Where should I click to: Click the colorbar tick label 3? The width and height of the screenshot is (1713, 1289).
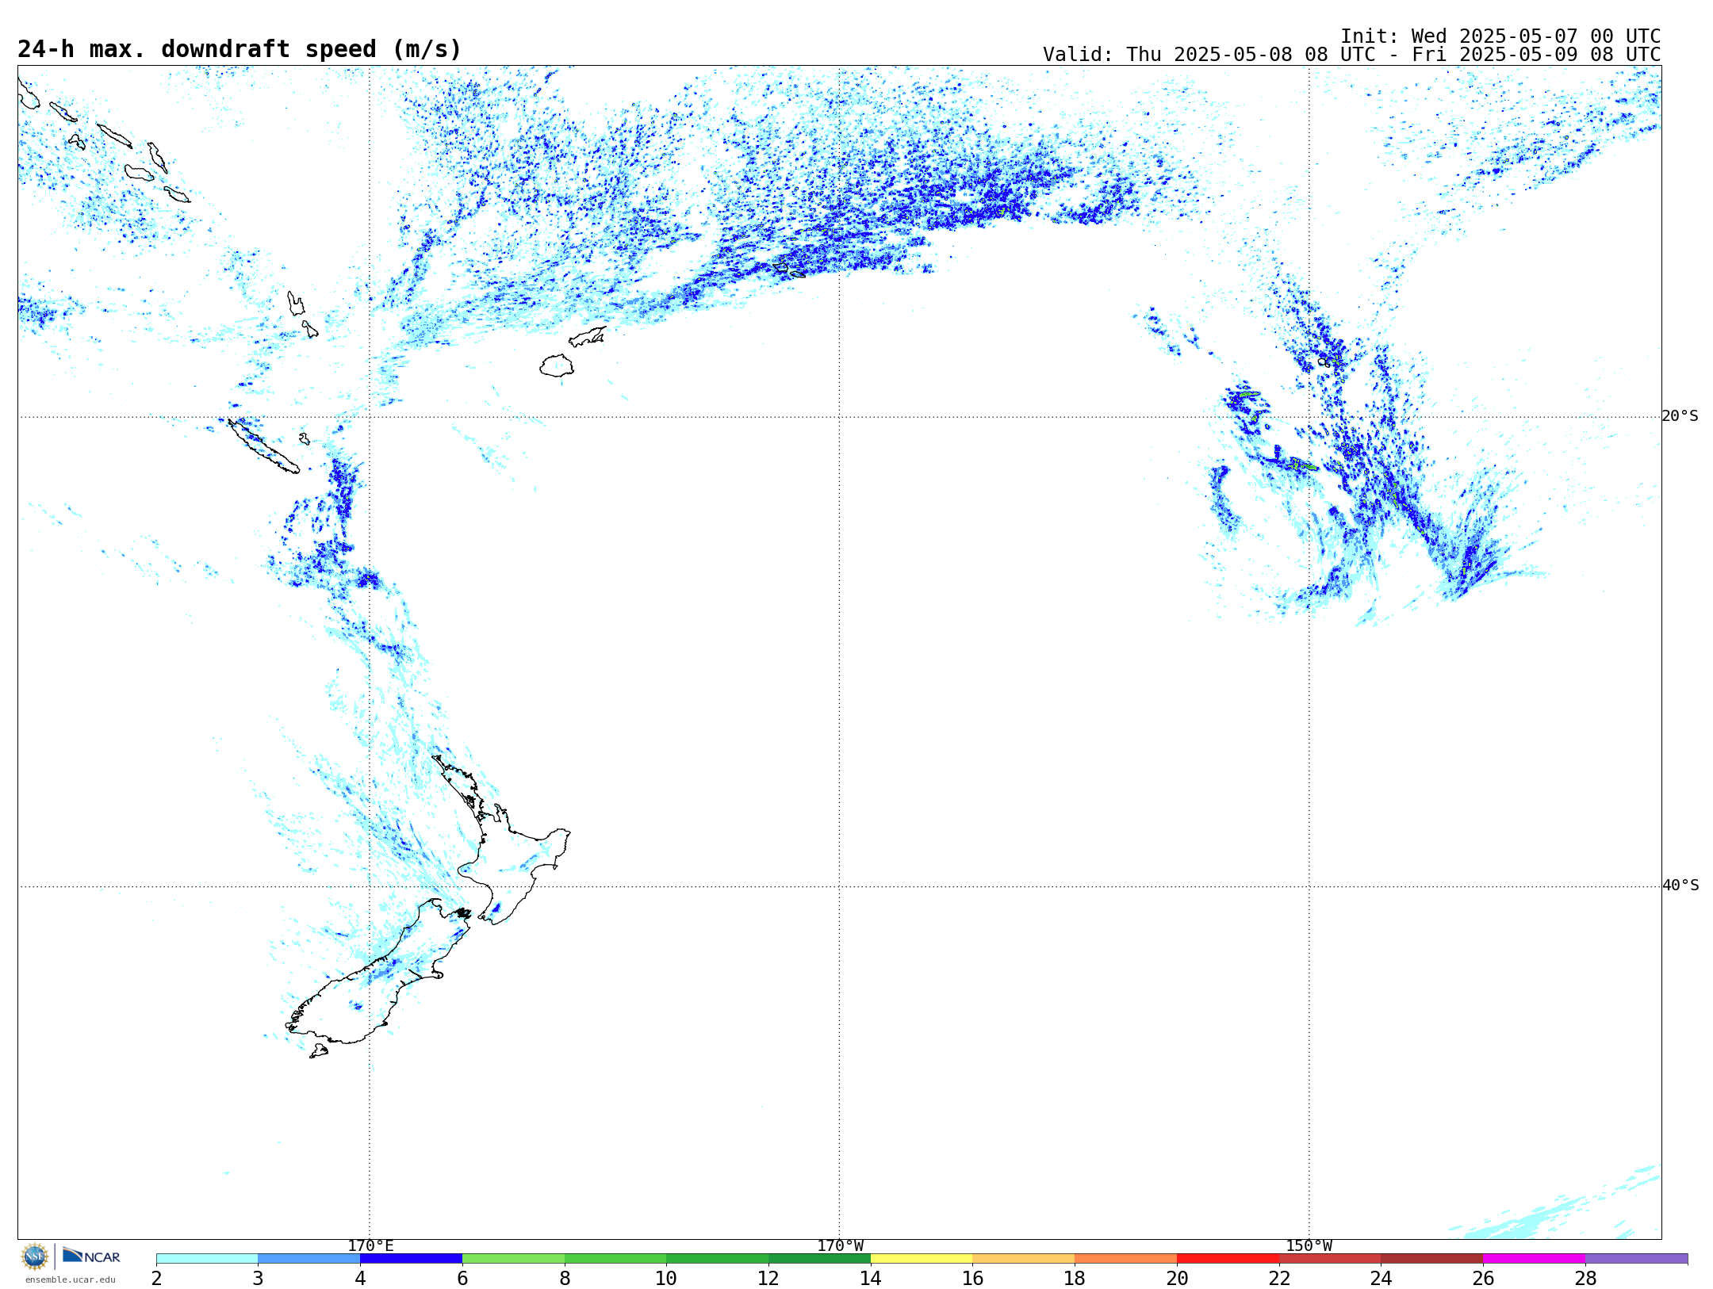pyautogui.click(x=258, y=1278)
